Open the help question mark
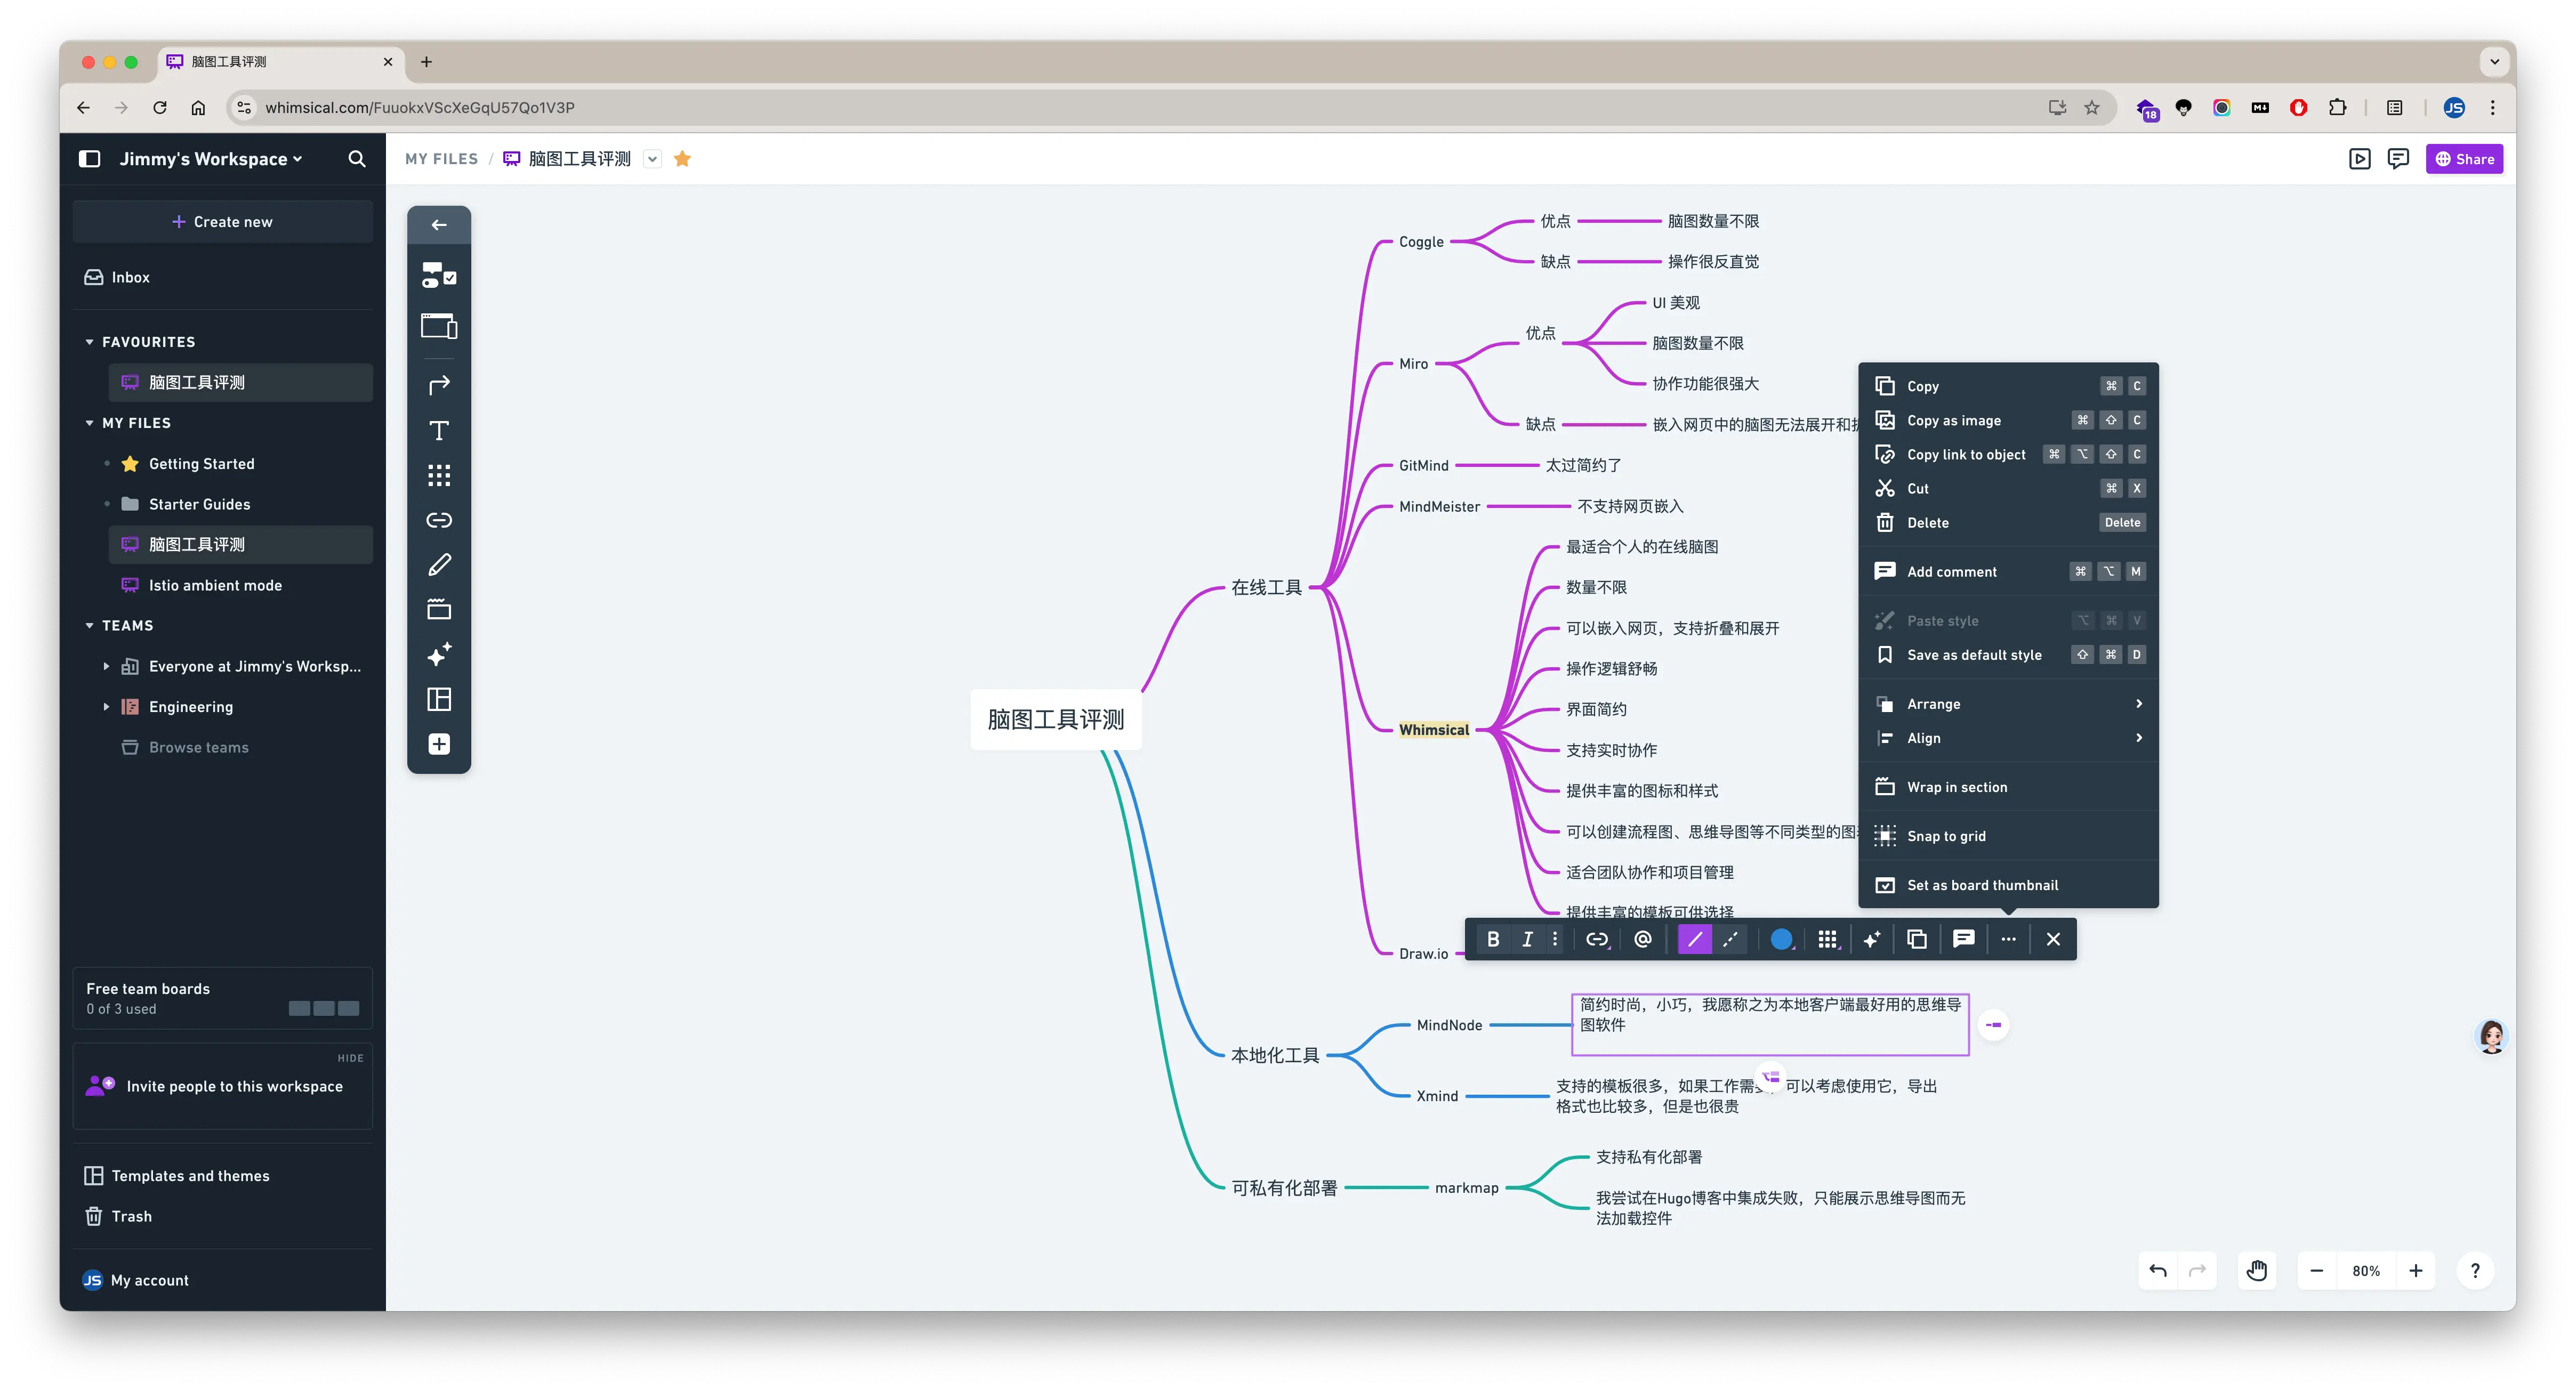This screenshot has height=1390, width=2576. coord(2475,1271)
